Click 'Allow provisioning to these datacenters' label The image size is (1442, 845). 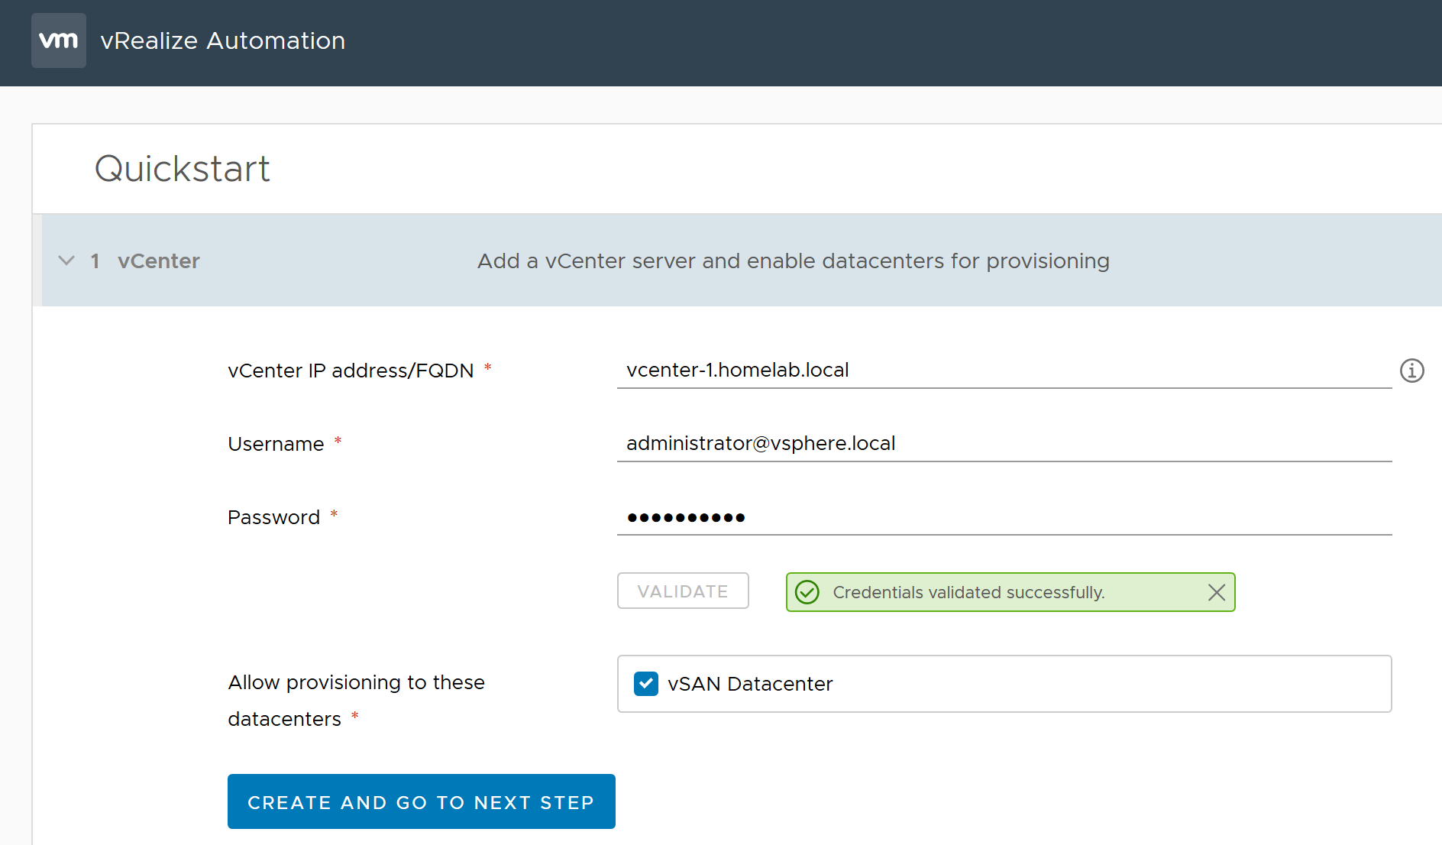coord(357,701)
